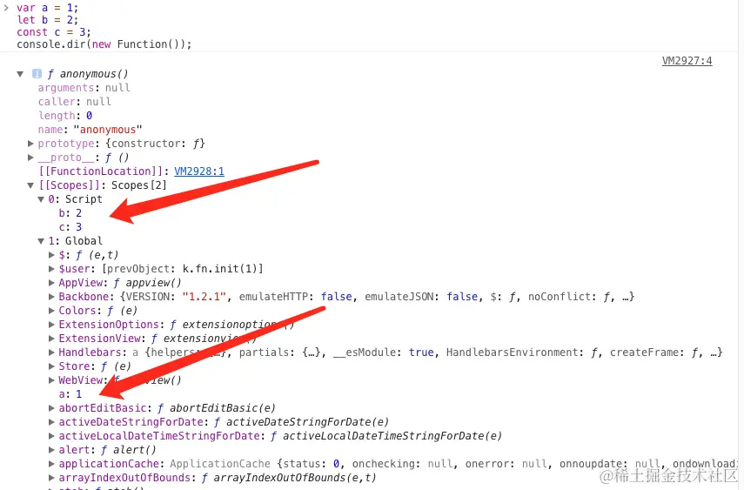Open the VM2927:4 source link

687,61
